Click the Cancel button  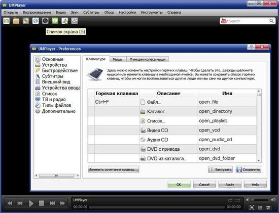pyautogui.click(x=204, y=185)
